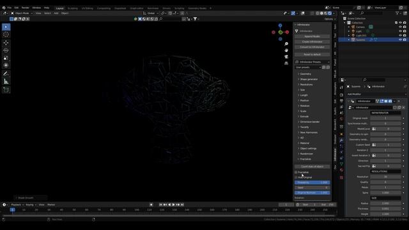Image resolution: width=409 pixels, height=230 pixels.
Task: Select the Rotate tool
Action: coord(6,50)
